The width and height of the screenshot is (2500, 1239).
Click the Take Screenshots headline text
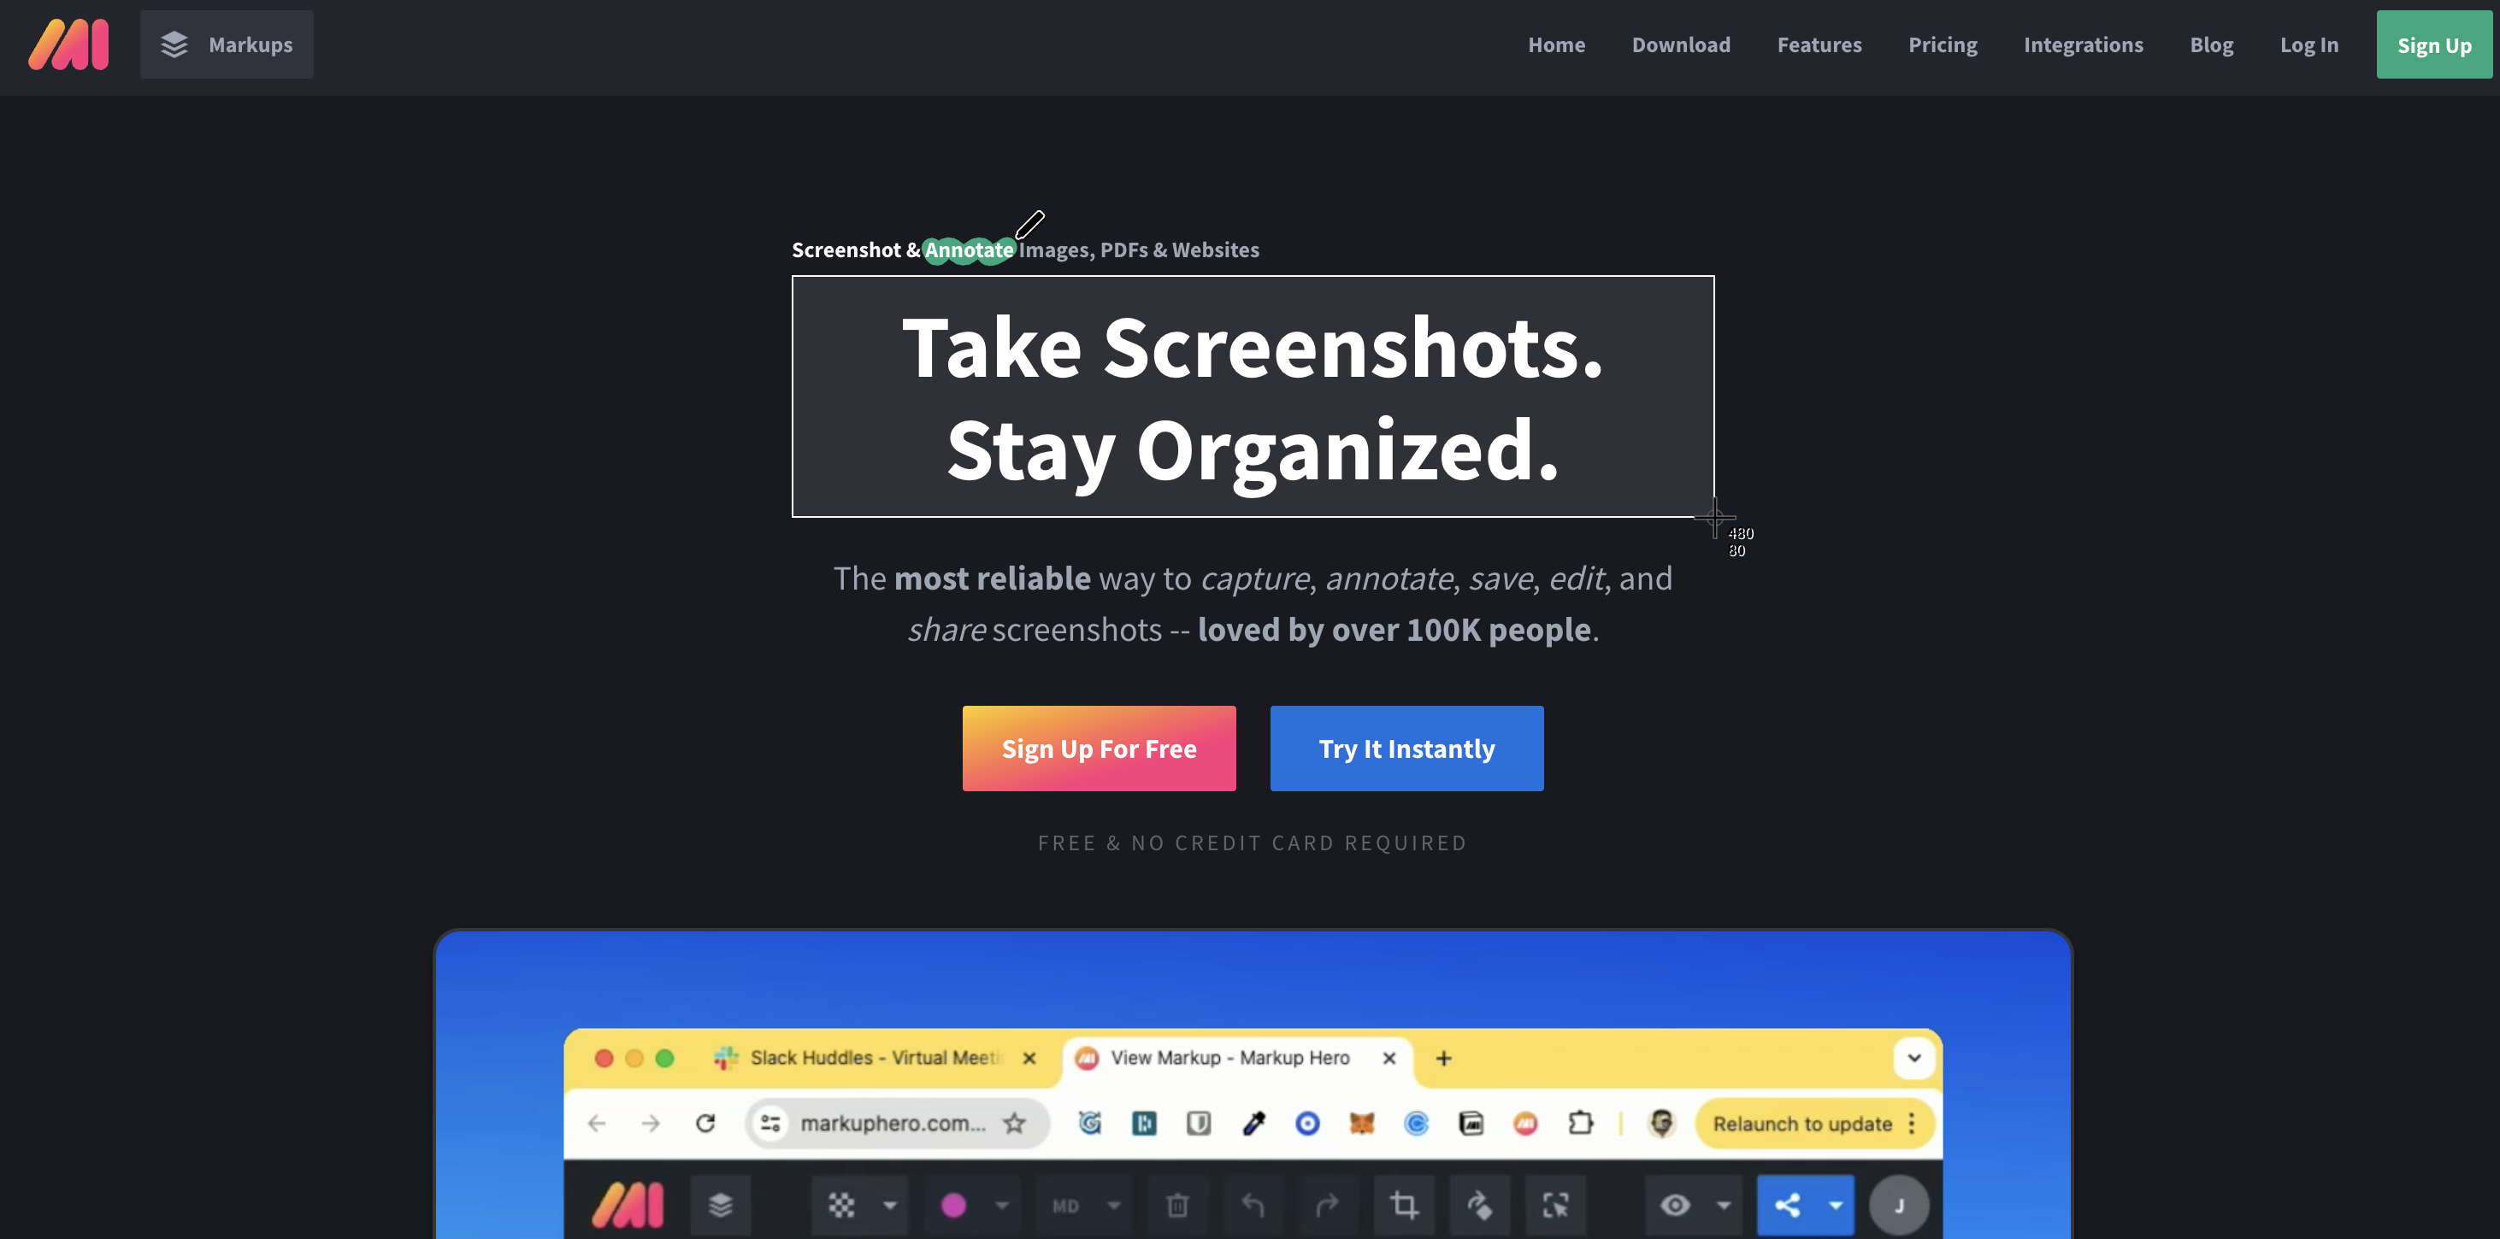[x=1252, y=347]
